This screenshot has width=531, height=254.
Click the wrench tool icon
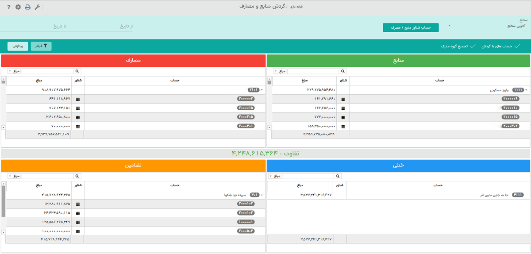pos(37,7)
